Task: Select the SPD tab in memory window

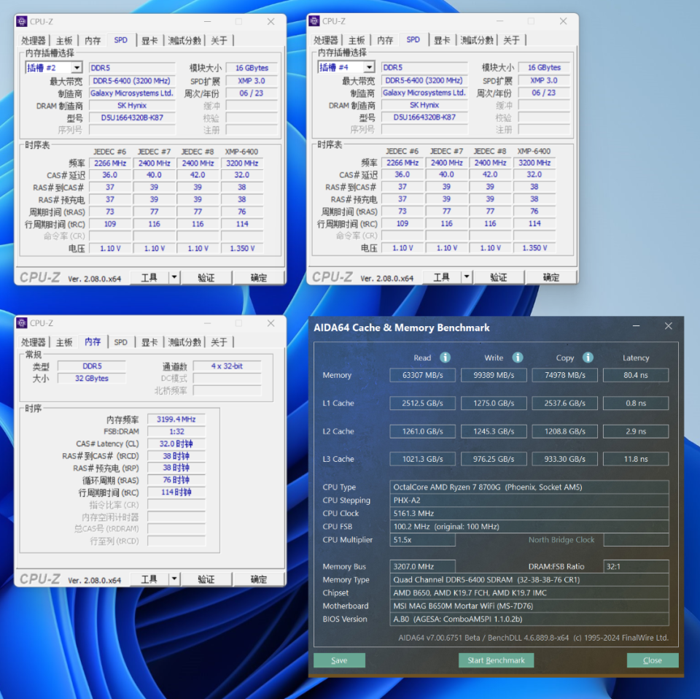Action: (x=120, y=342)
